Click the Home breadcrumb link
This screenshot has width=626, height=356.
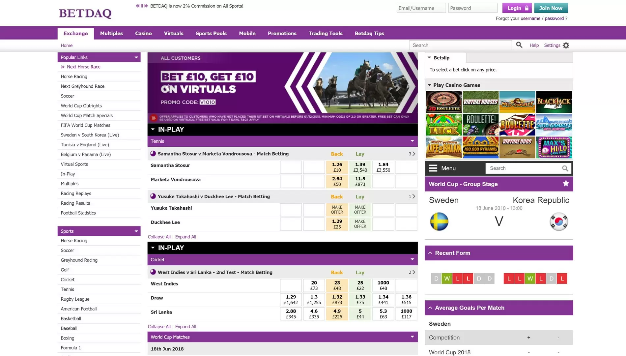point(67,45)
